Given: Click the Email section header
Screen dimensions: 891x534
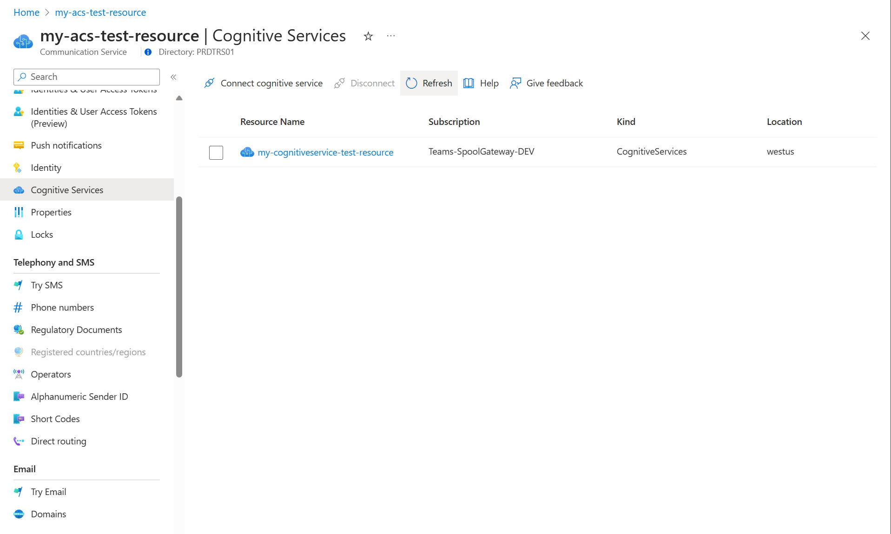Looking at the screenshot, I should [25, 469].
